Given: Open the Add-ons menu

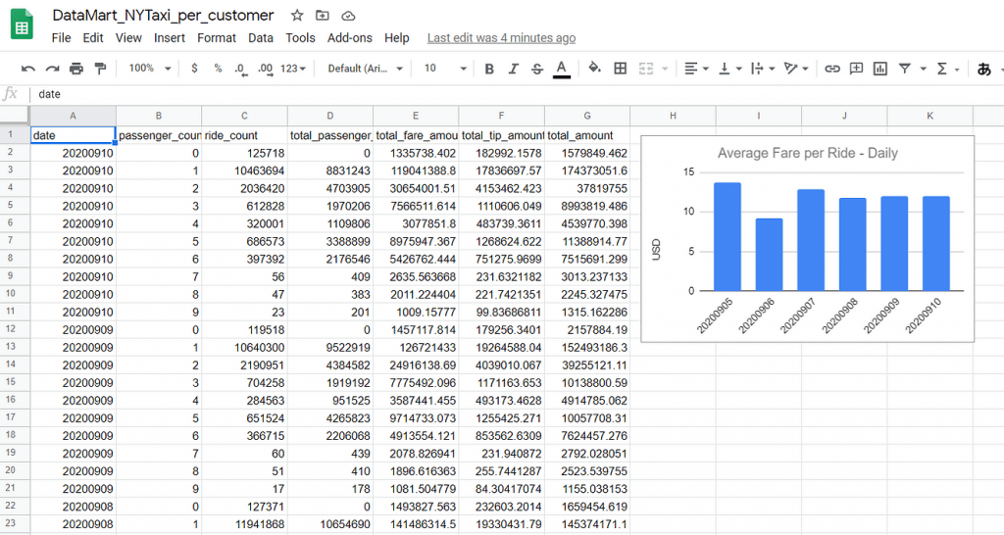Looking at the screenshot, I should click(x=350, y=38).
